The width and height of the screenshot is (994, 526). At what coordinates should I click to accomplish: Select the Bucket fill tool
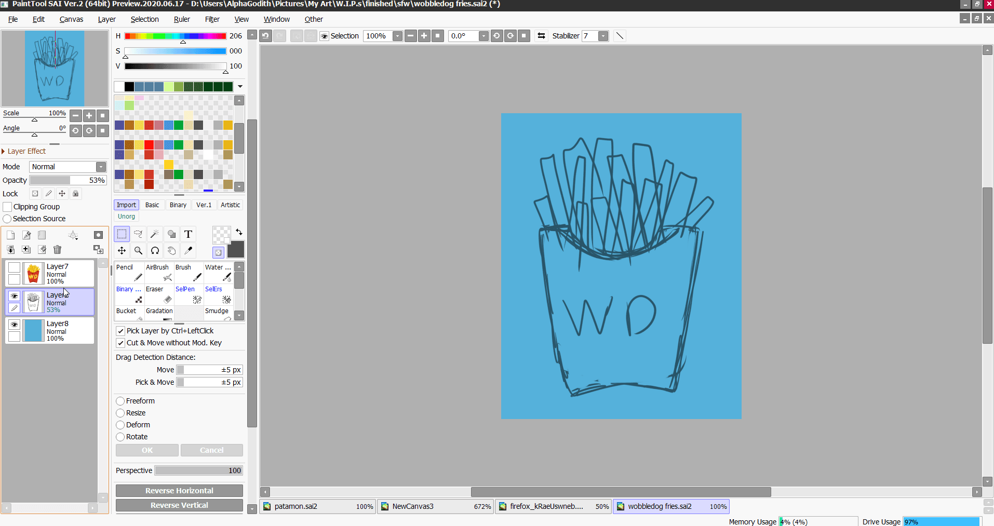click(x=129, y=314)
